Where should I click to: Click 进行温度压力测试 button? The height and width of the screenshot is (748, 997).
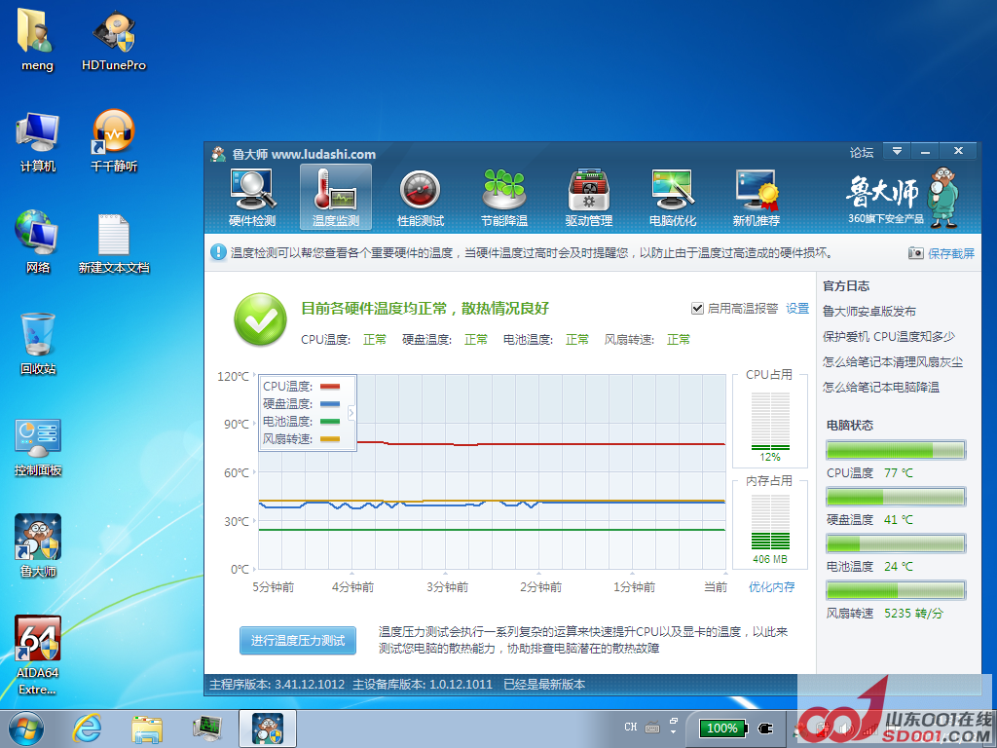click(298, 641)
